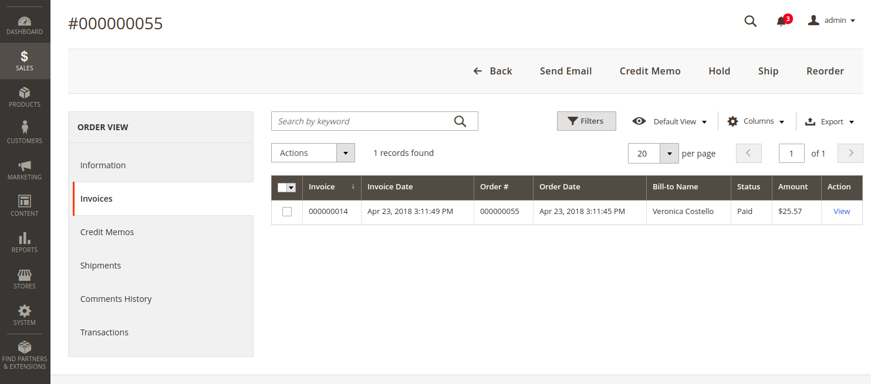The height and width of the screenshot is (384, 871).
Task: Open the Stores storefront icon
Action: [x=25, y=275]
